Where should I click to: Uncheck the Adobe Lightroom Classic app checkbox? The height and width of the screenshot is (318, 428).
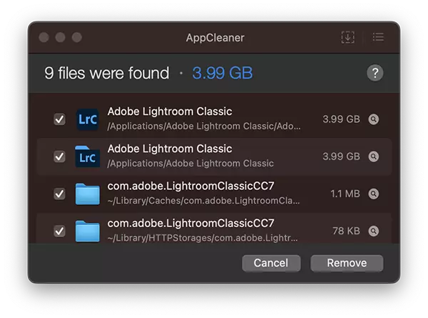(x=59, y=119)
